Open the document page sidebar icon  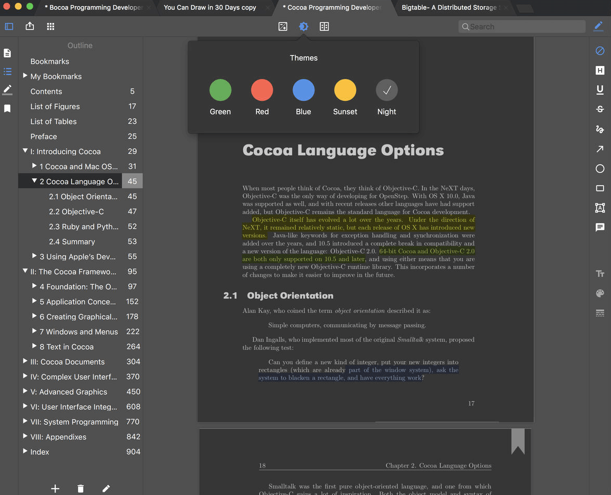[7, 53]
